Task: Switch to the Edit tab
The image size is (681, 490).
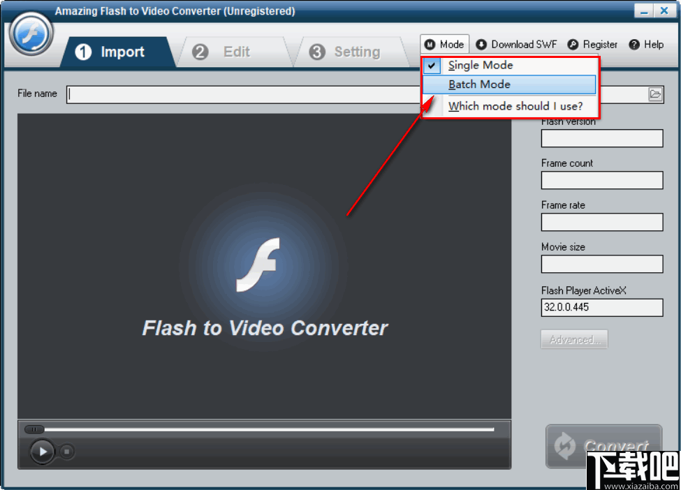Action: point(236,51)
